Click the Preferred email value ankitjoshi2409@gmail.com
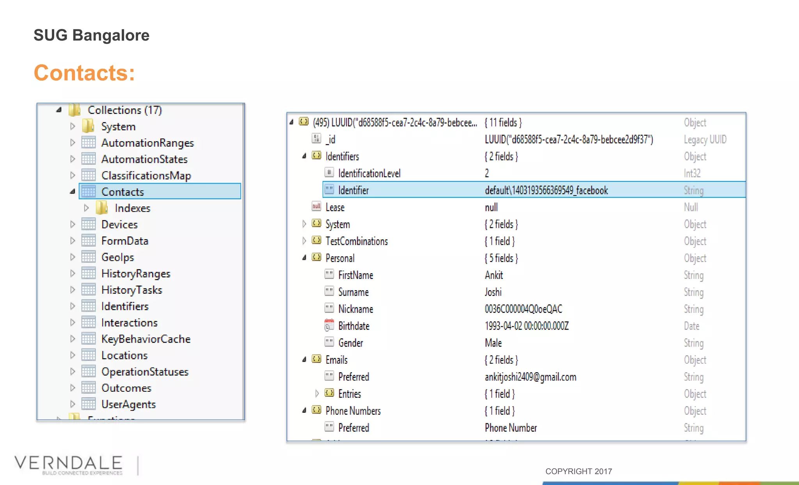 (x=530, y=377)
